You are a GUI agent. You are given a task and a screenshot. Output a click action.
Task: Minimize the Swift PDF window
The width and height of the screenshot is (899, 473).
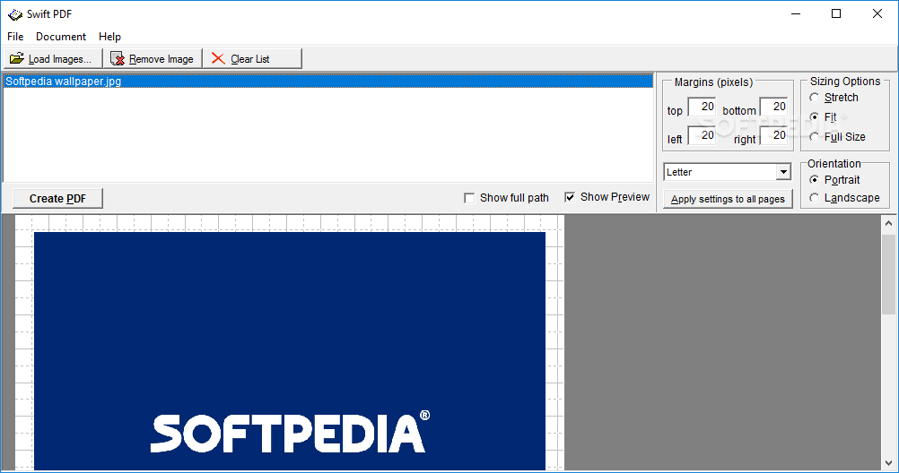click(796, 13)
